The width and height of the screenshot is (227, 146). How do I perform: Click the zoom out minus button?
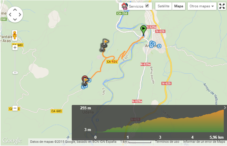tap(15, 108)
